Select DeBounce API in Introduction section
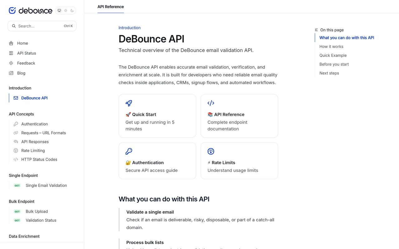 34,98
